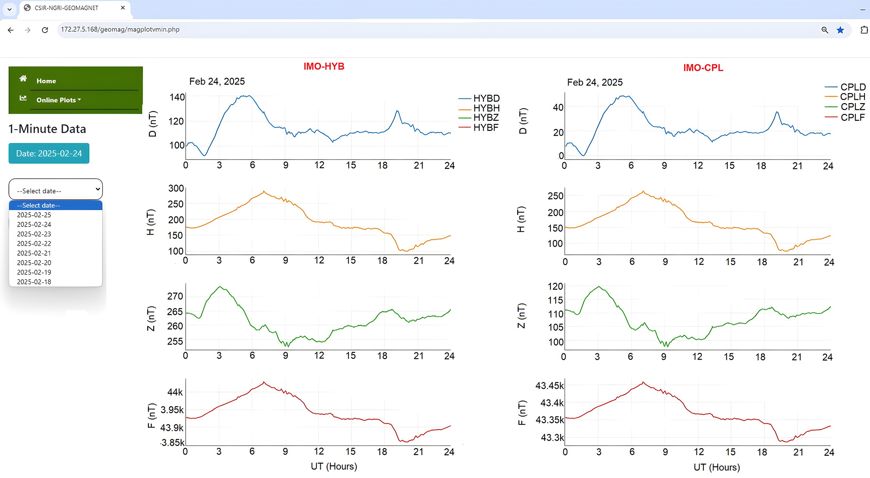Click the browser back arrow
The image size is (870, 478).
[11, 30]
